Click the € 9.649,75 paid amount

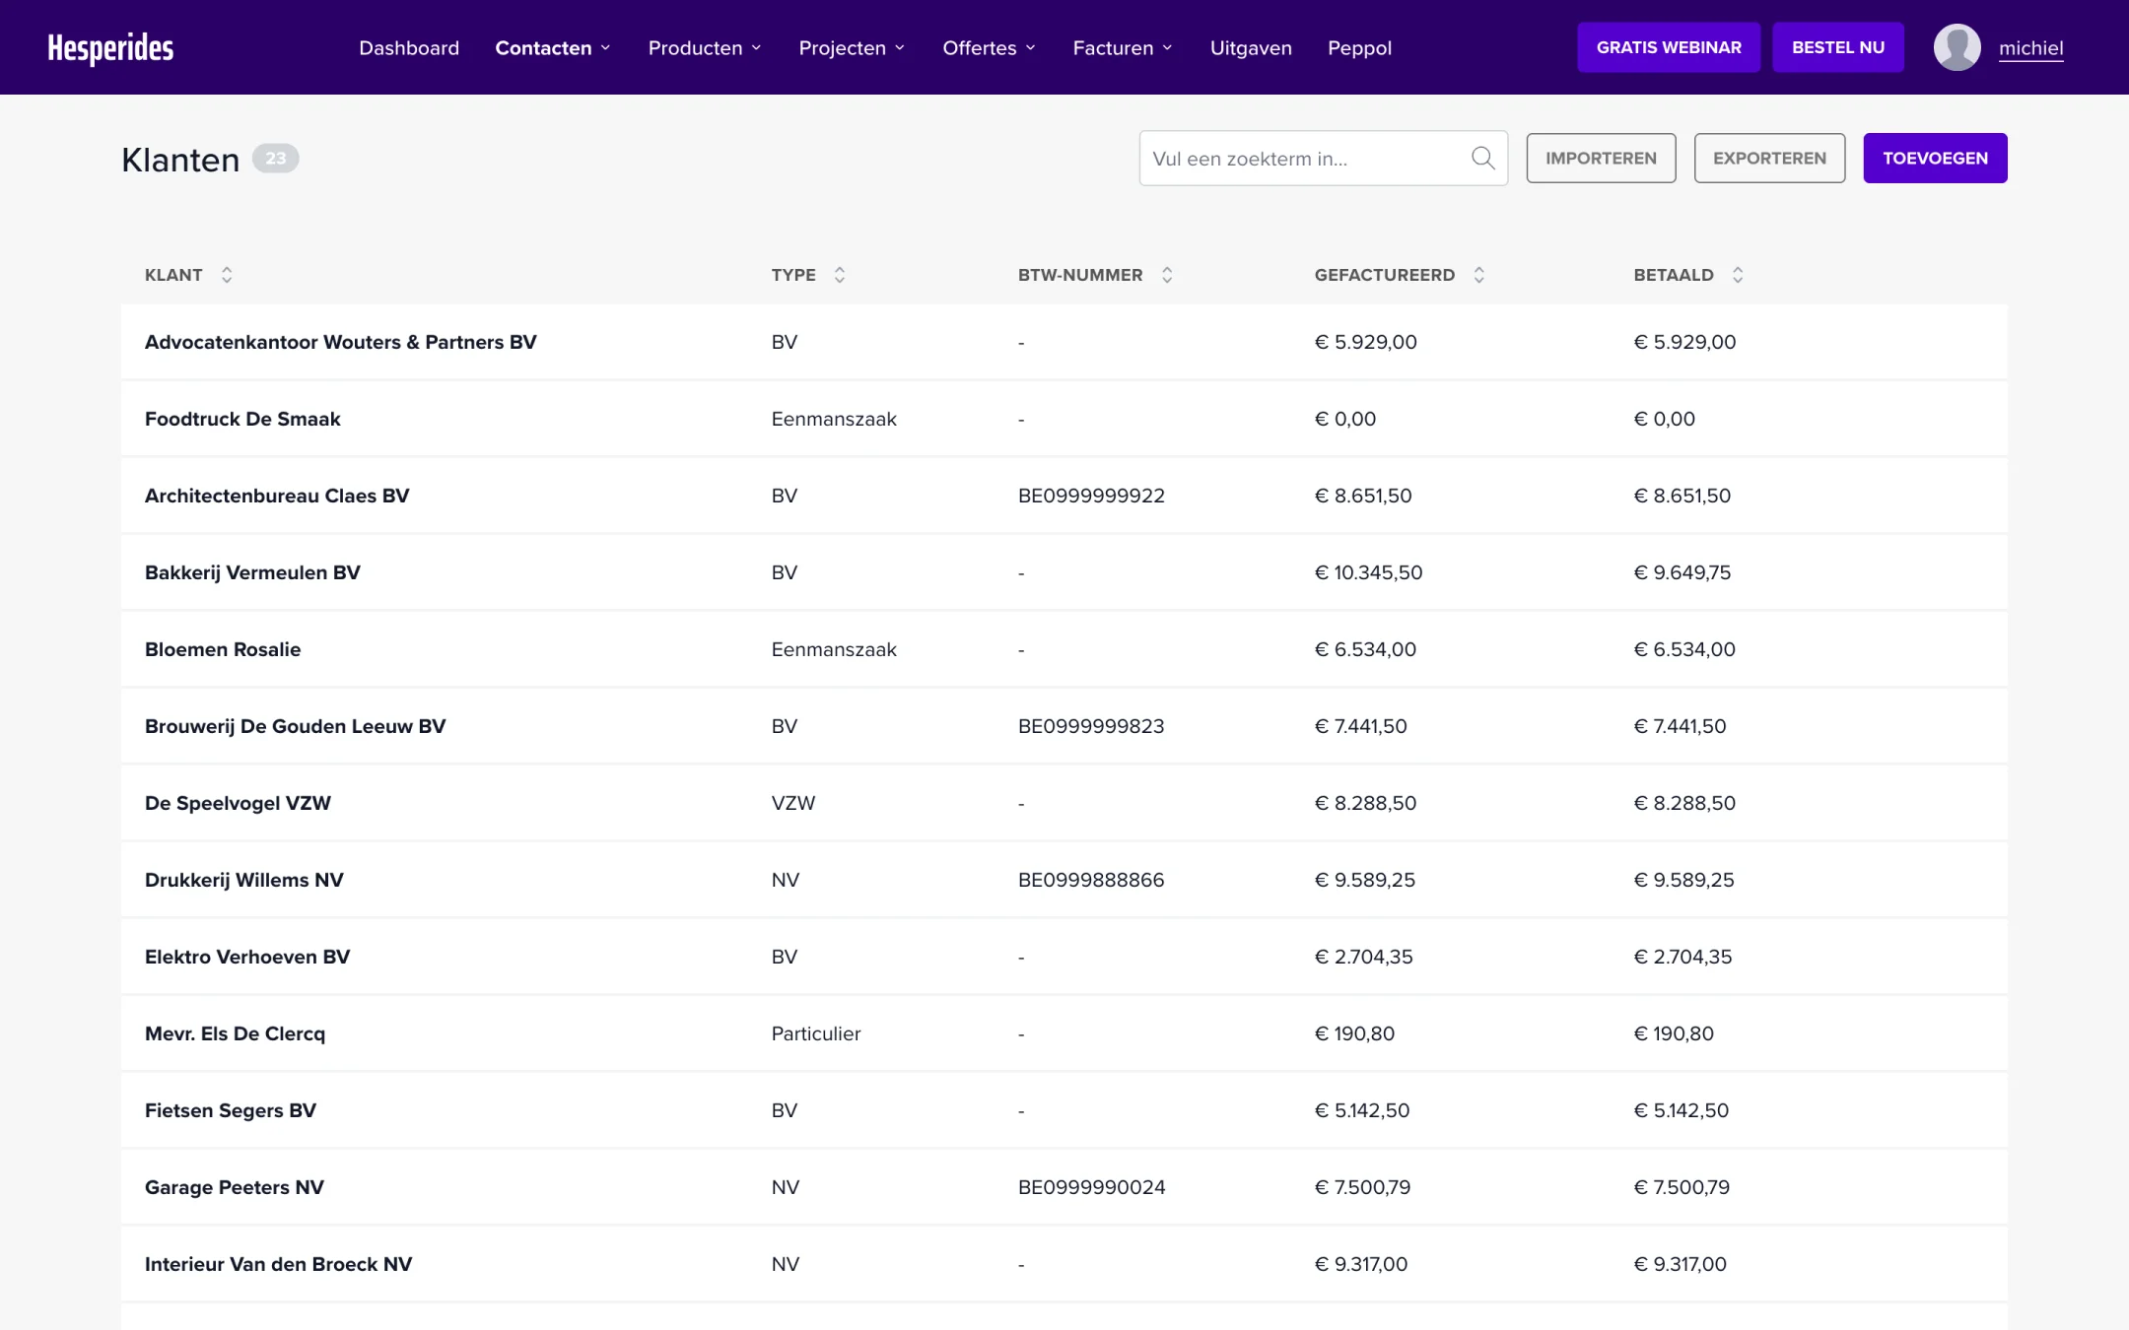(1682, 572)
